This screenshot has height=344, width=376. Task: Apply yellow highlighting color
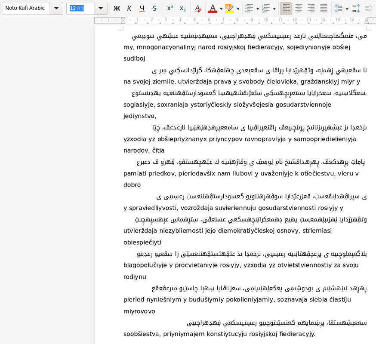[229, 9]
